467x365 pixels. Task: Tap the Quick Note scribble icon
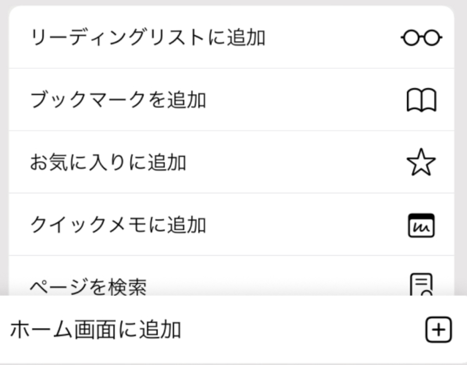pyautogui.click(x=421, y=226)
